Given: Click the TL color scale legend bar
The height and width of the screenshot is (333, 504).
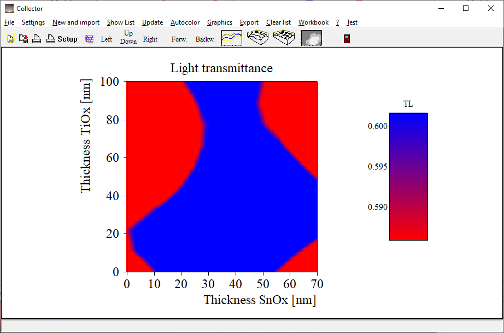Looking at the screenshot, I should 408,177.
